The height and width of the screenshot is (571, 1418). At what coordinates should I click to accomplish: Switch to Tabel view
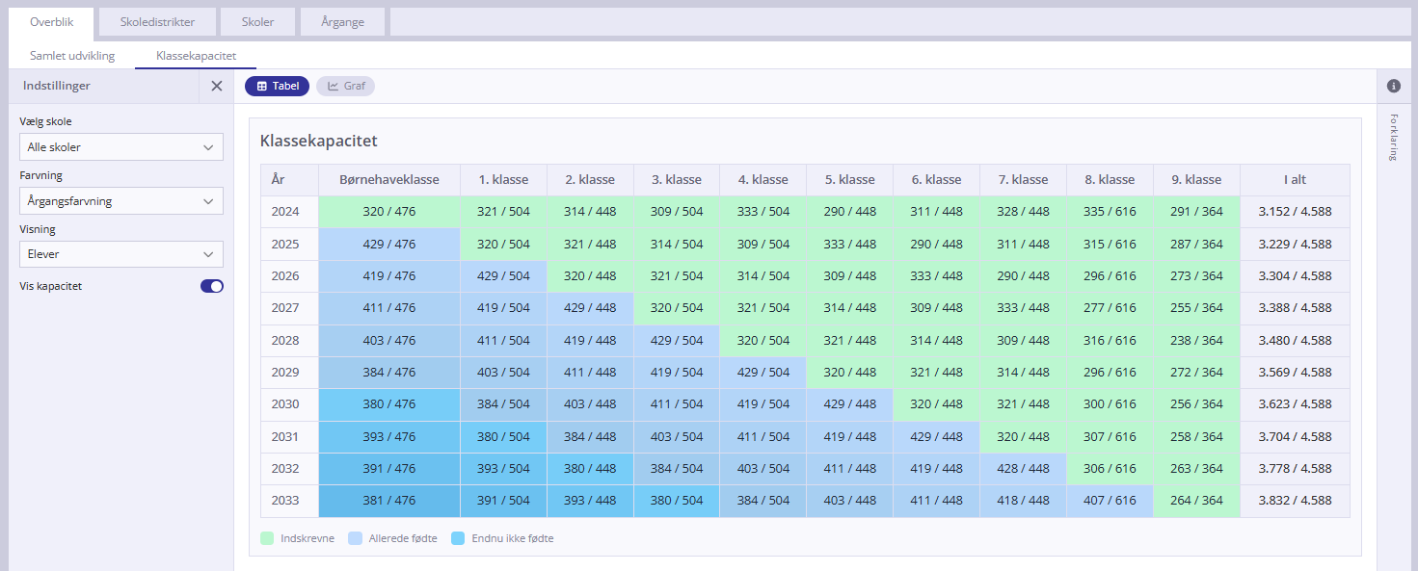coord(277,86)
